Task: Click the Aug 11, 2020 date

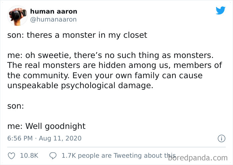Action: coord(60,138)
